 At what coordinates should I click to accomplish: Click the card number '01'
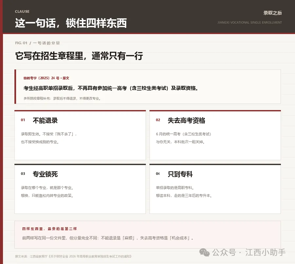click(23, 120)
